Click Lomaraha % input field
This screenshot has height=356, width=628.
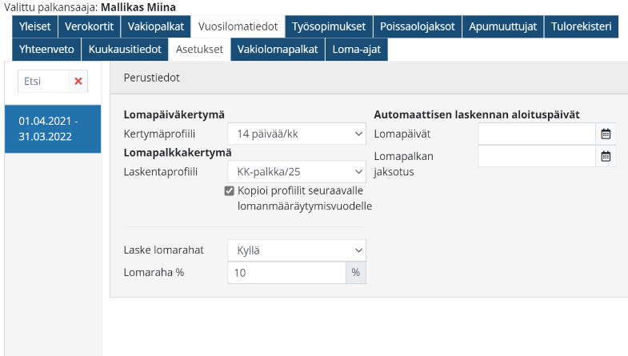coord(286,273)
